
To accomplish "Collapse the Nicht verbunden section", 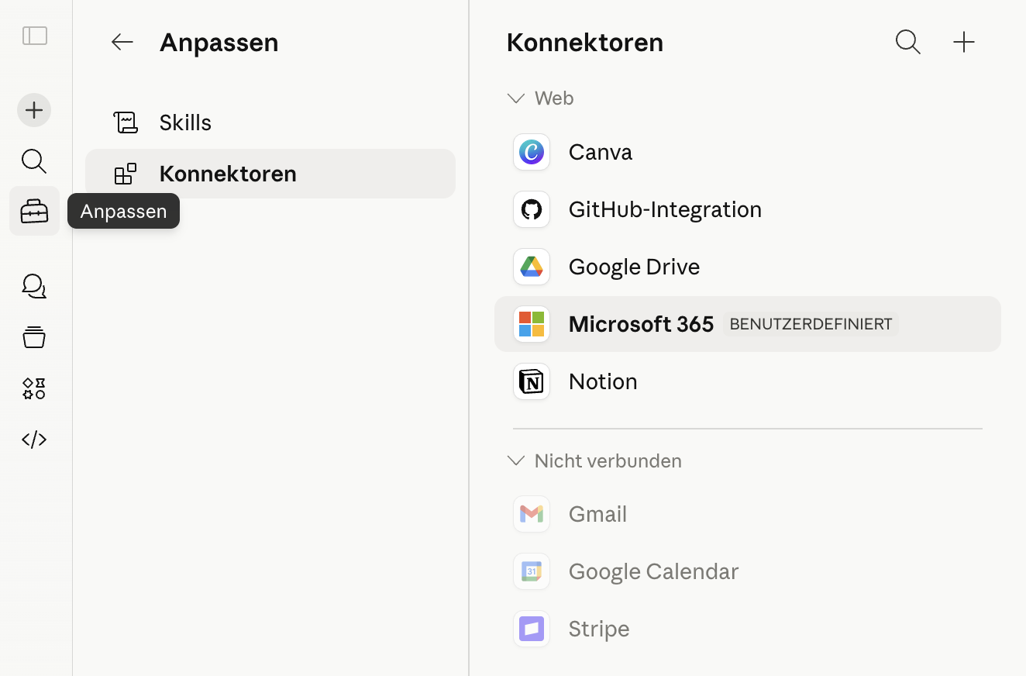I will pyautogui.click(x=516, y=460).
